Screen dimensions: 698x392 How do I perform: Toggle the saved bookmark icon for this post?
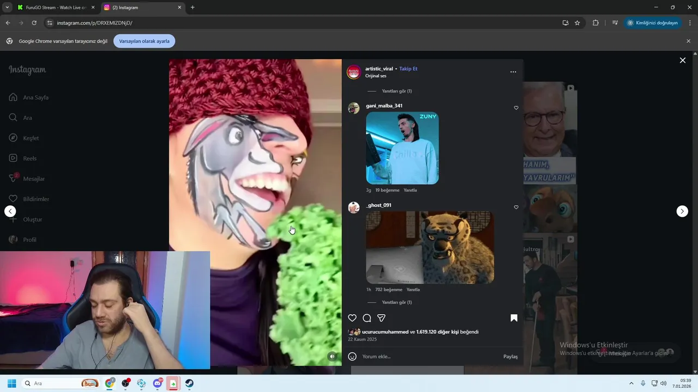514,318
